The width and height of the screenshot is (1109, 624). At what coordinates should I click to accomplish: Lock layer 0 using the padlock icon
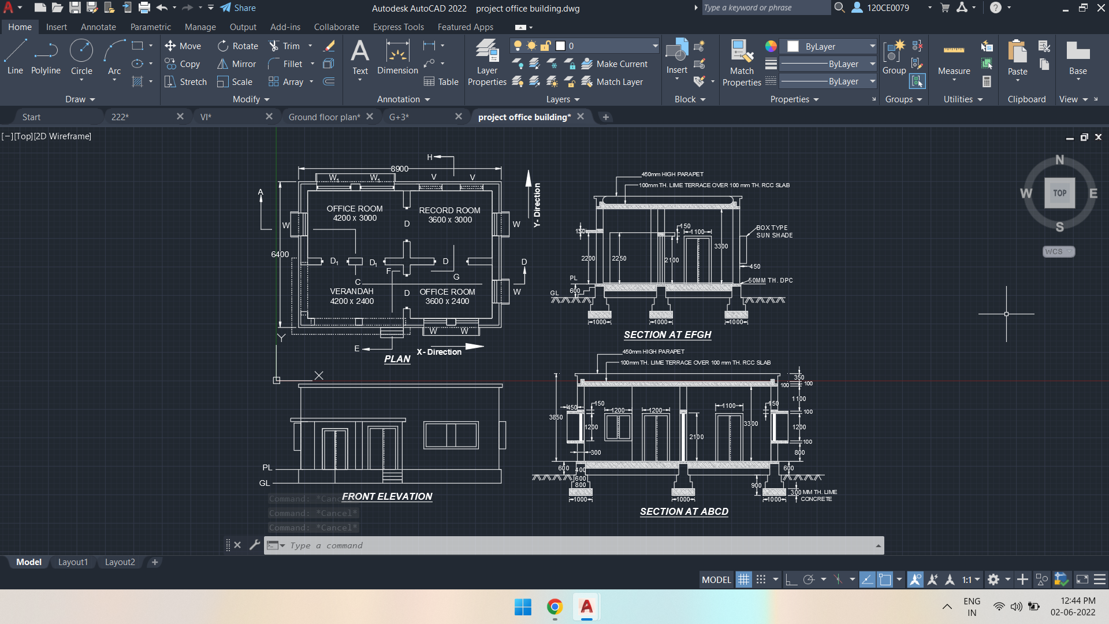[545, 45]
